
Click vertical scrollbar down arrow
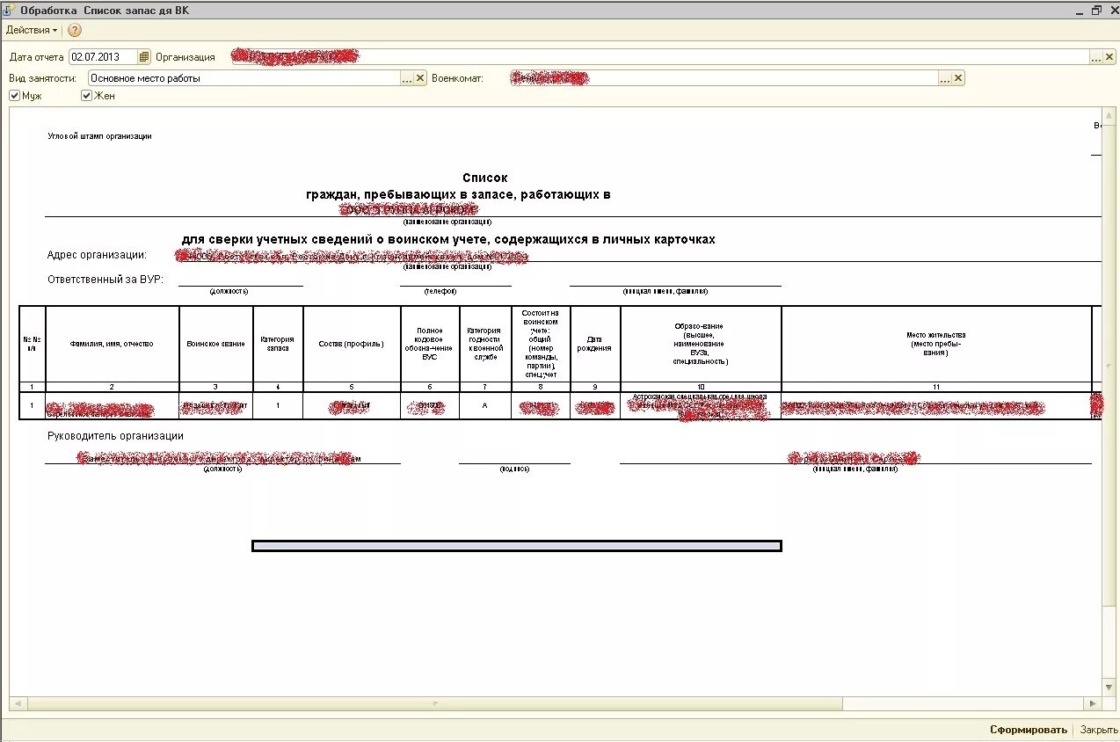coord(1110,688)
